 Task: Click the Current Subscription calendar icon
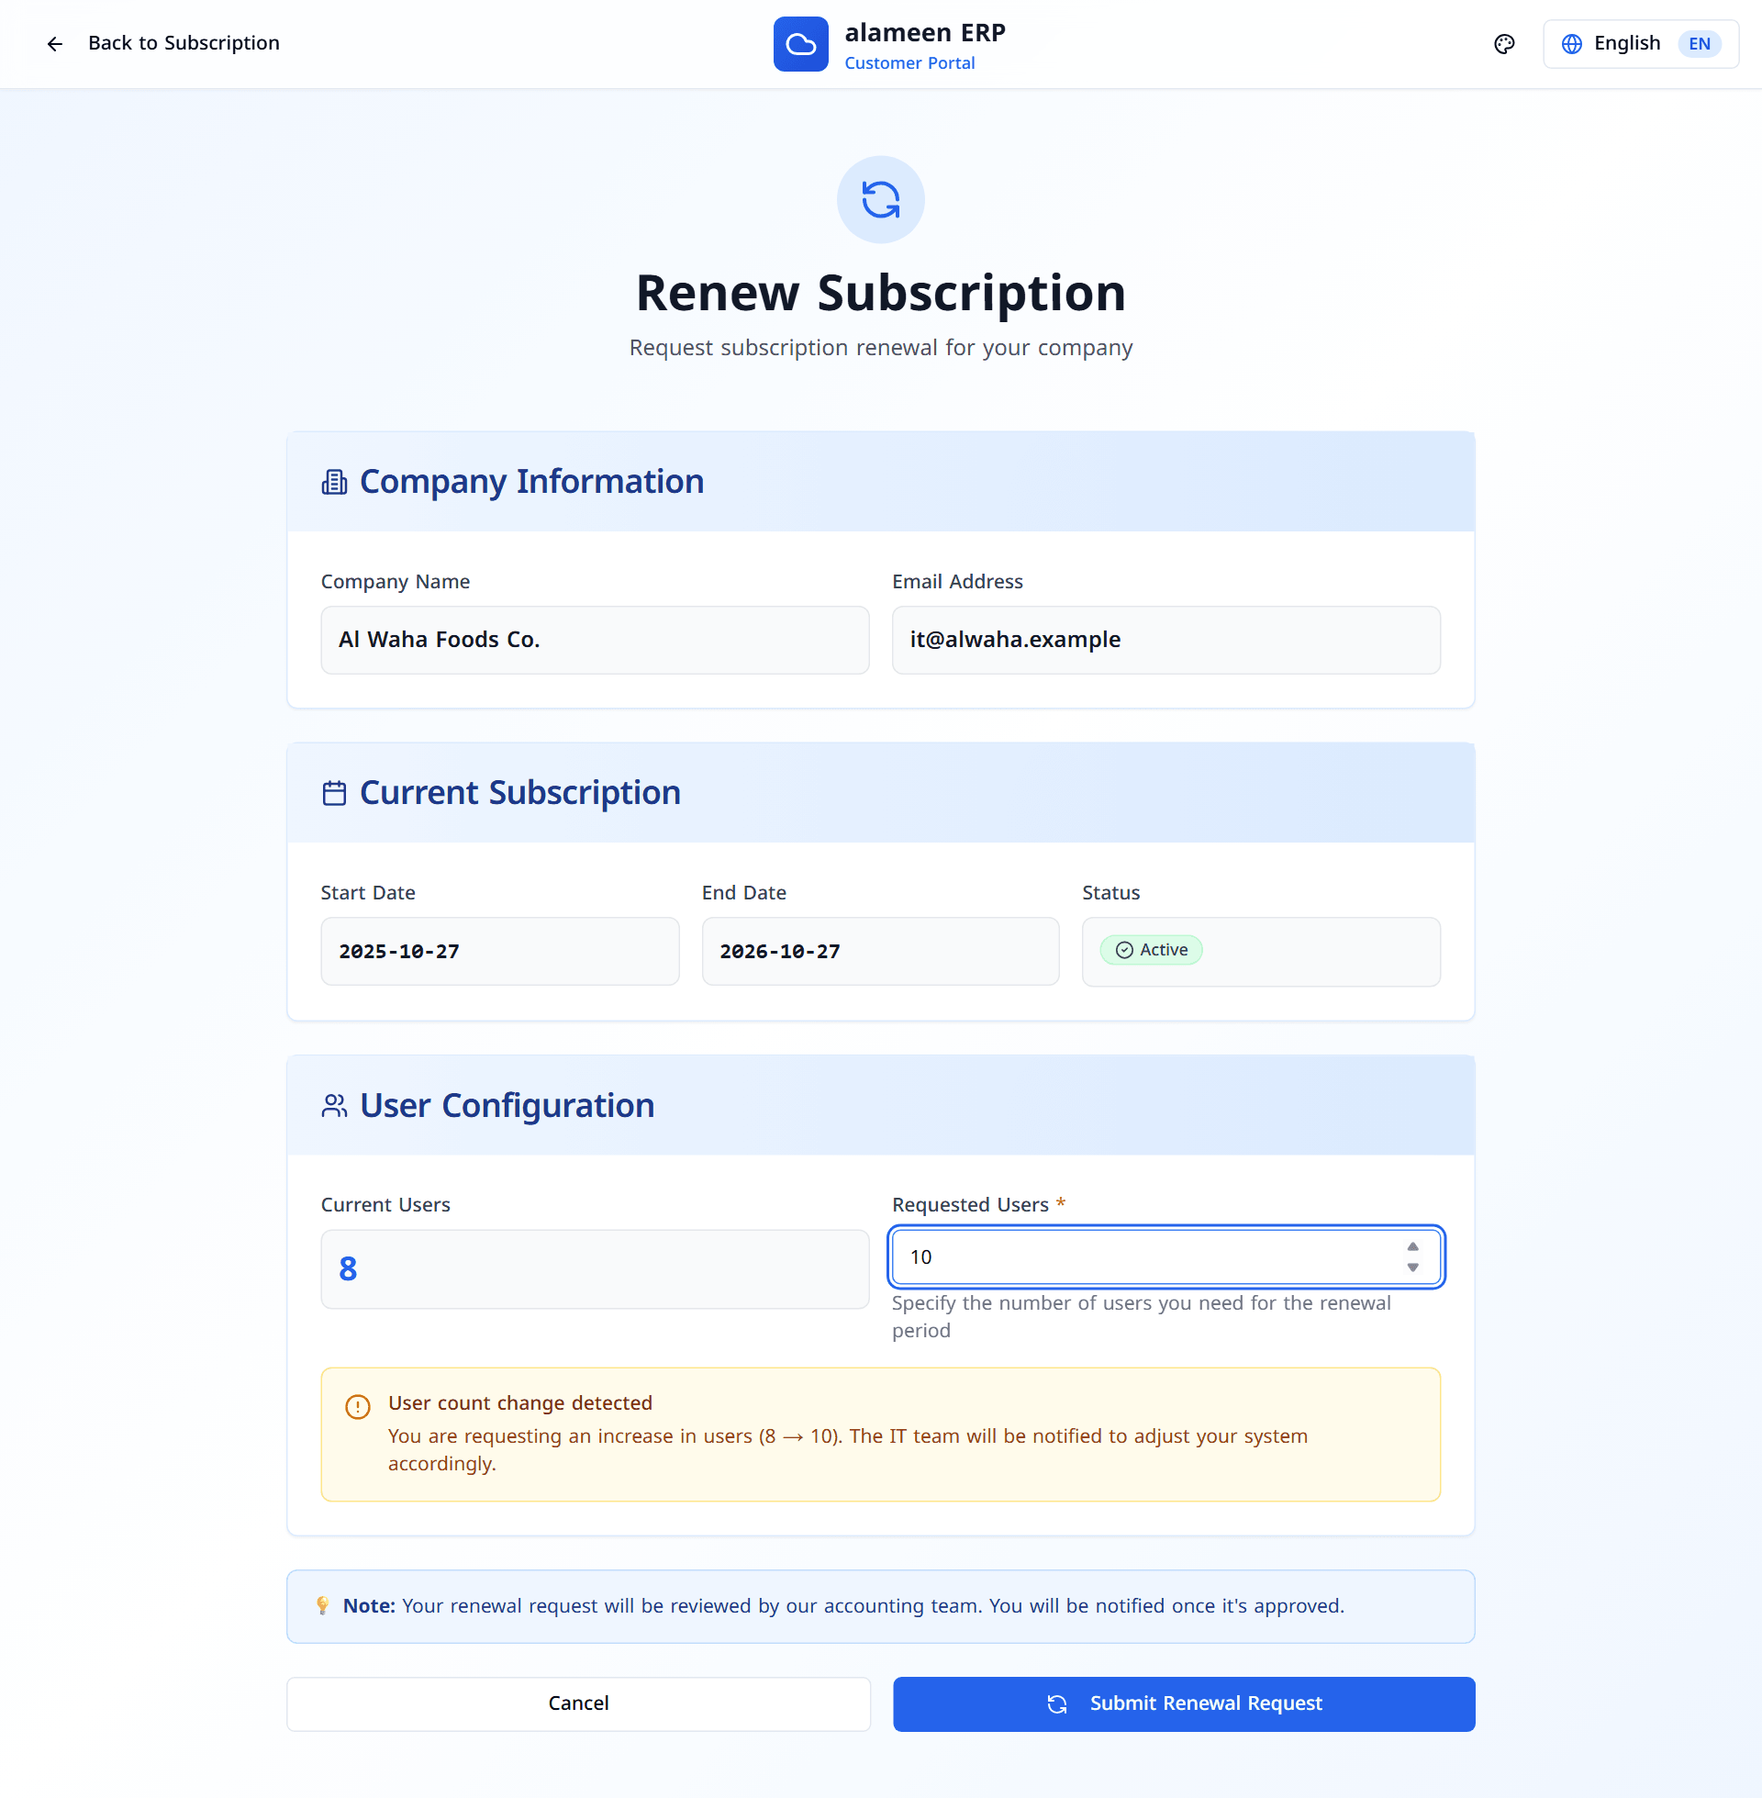(x=334, y=793)
